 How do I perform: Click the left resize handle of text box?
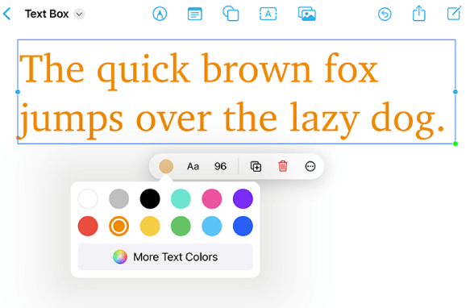[18, 92]
